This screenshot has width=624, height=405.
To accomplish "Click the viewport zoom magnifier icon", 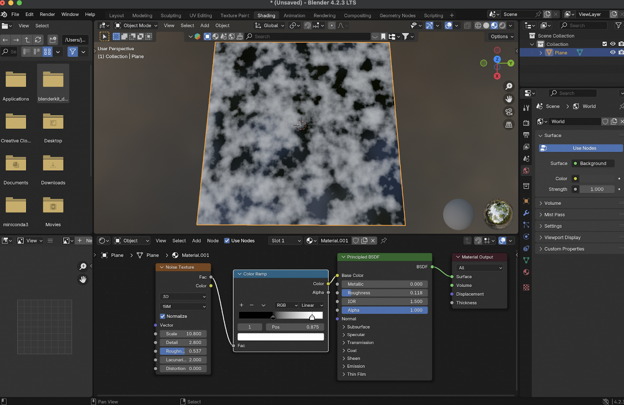I will tap(509, 86).
